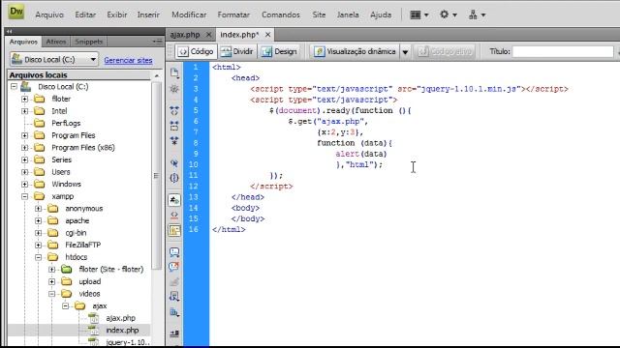
Task: Switch to the index.php document tab
Action: tap(239, 35)
